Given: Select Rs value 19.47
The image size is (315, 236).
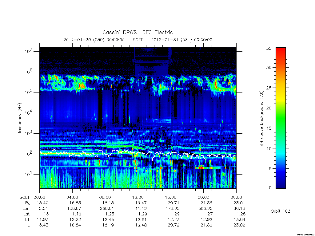Looking at the screenshot, I should pos(141,203).
